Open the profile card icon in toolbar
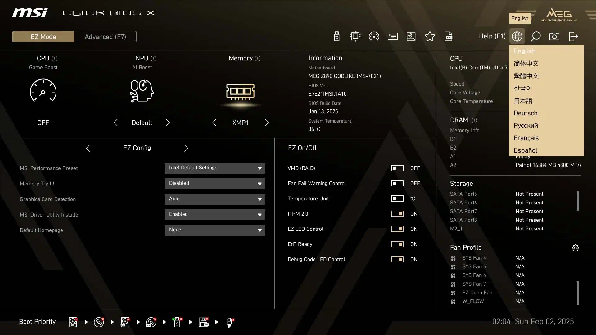 point(392,36)
